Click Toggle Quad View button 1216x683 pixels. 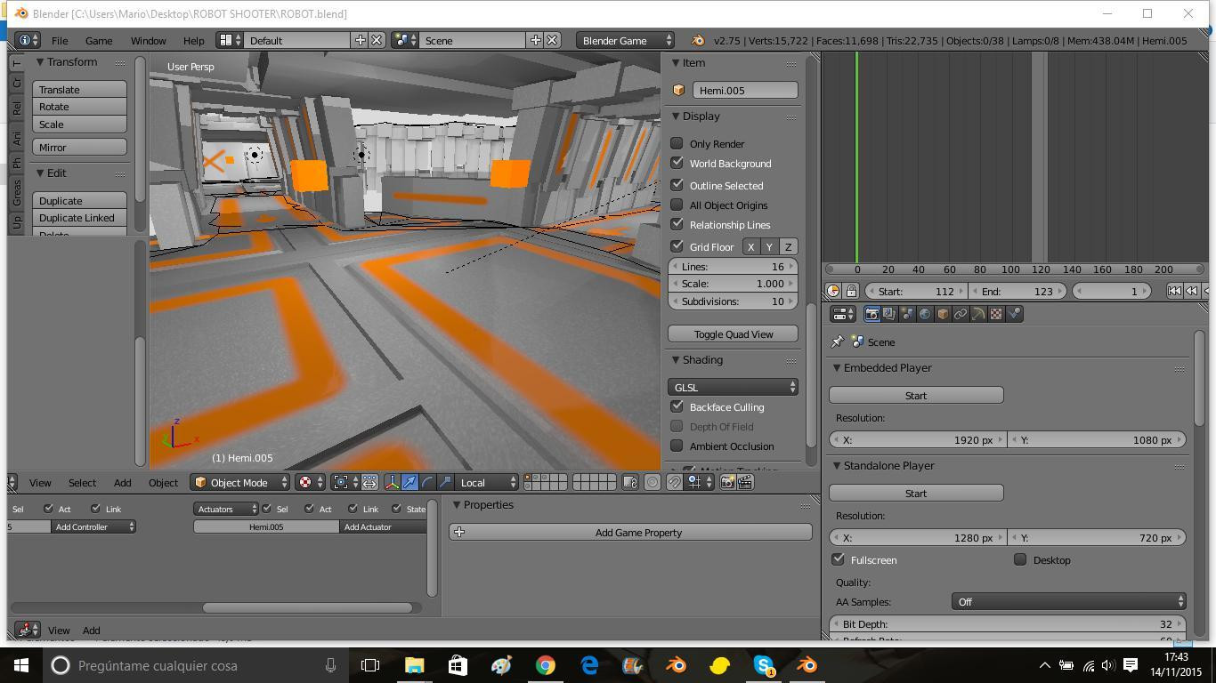click(x=733, y=333)
